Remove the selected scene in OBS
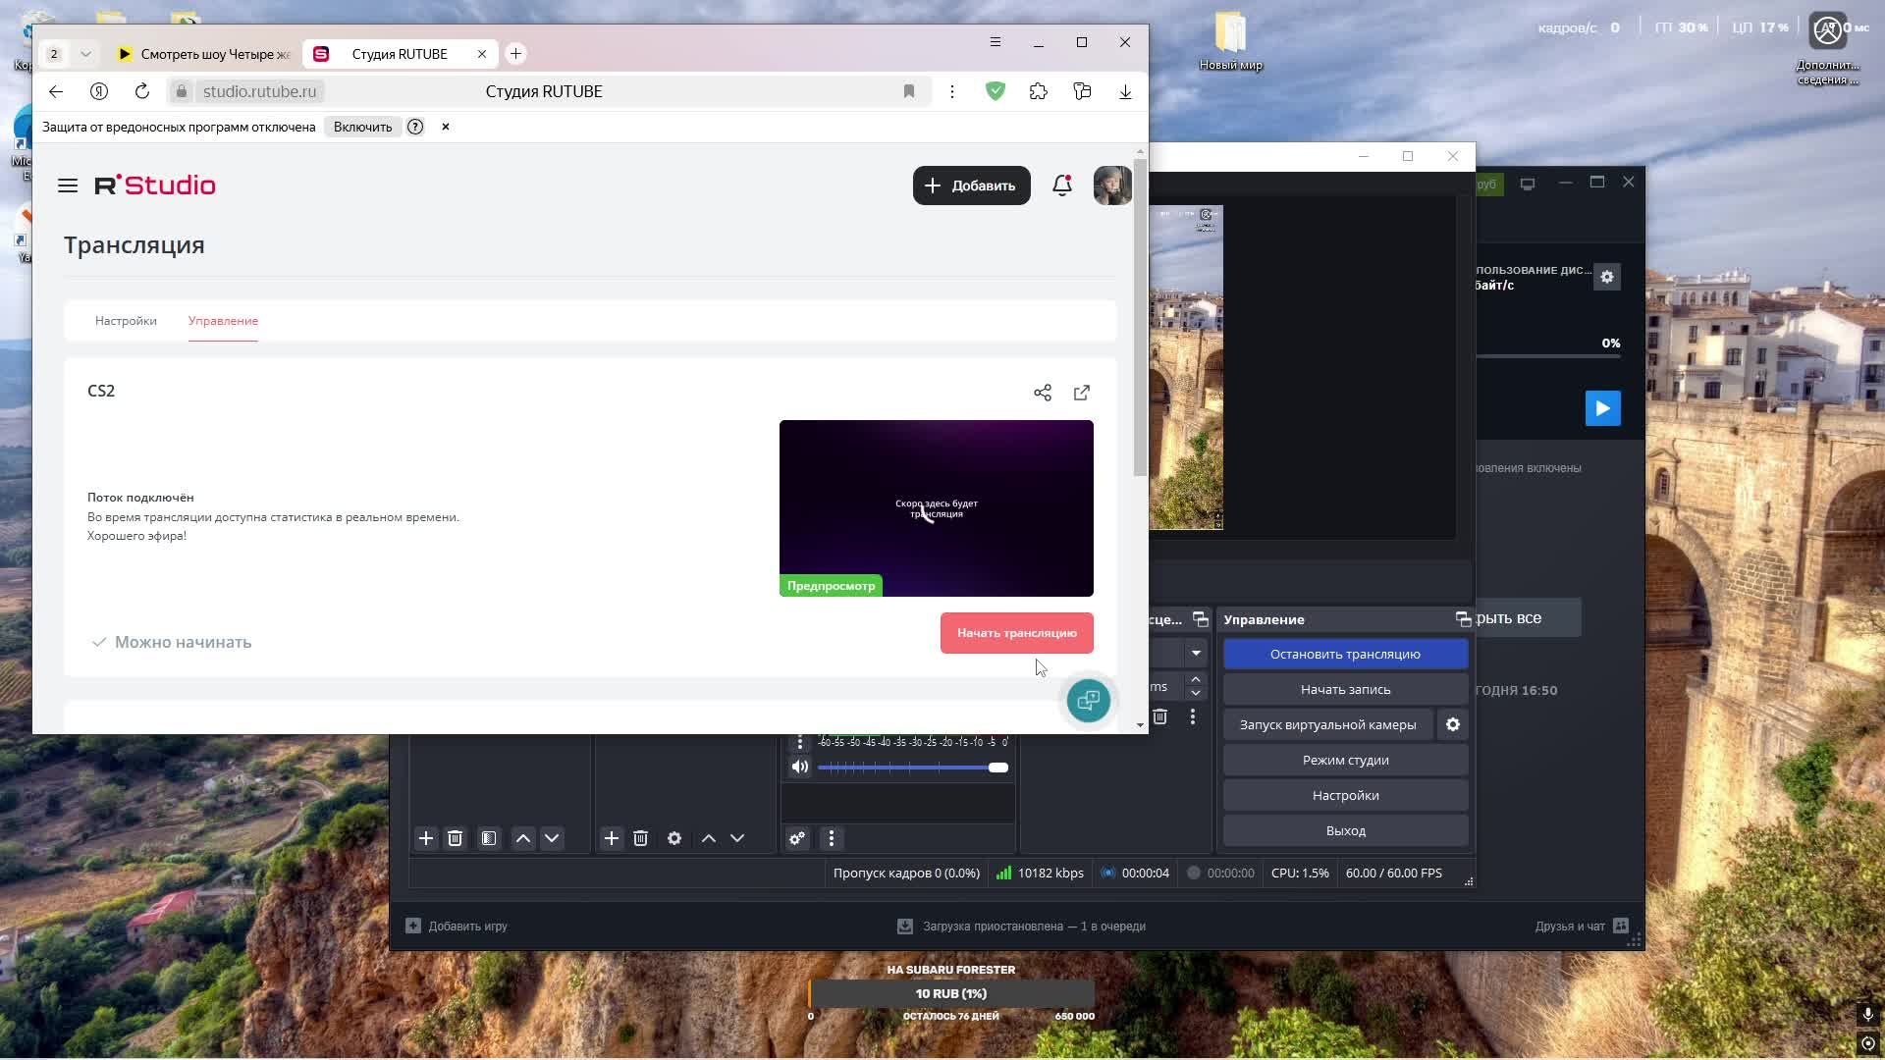This screenshot has height=1060, width=1885. 455,838
